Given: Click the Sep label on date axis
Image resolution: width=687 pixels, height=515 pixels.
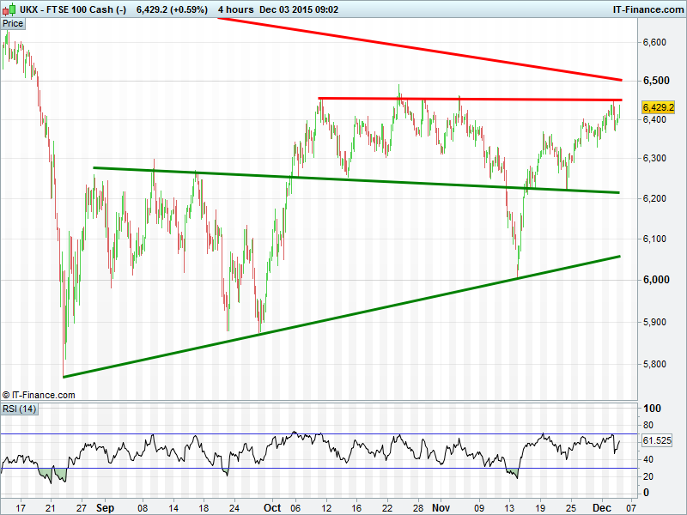Looking at the screenshot, I should tap(105, 507).
